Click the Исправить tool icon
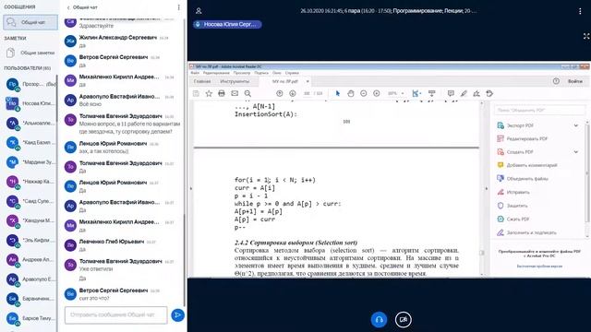Screen dimensions: 591x332 pos(501,193)
